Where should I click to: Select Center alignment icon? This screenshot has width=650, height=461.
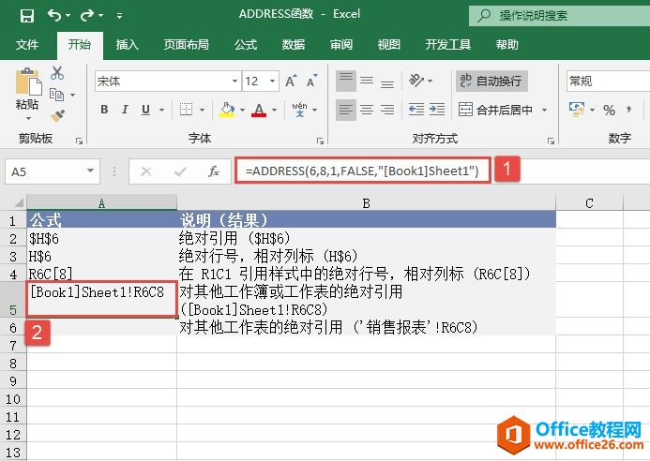pos(367,110)
